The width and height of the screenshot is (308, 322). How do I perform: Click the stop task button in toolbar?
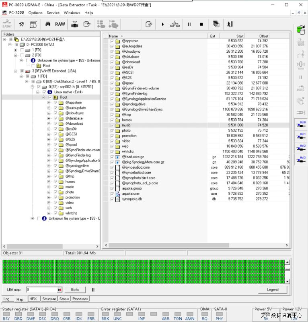(201, 25)
